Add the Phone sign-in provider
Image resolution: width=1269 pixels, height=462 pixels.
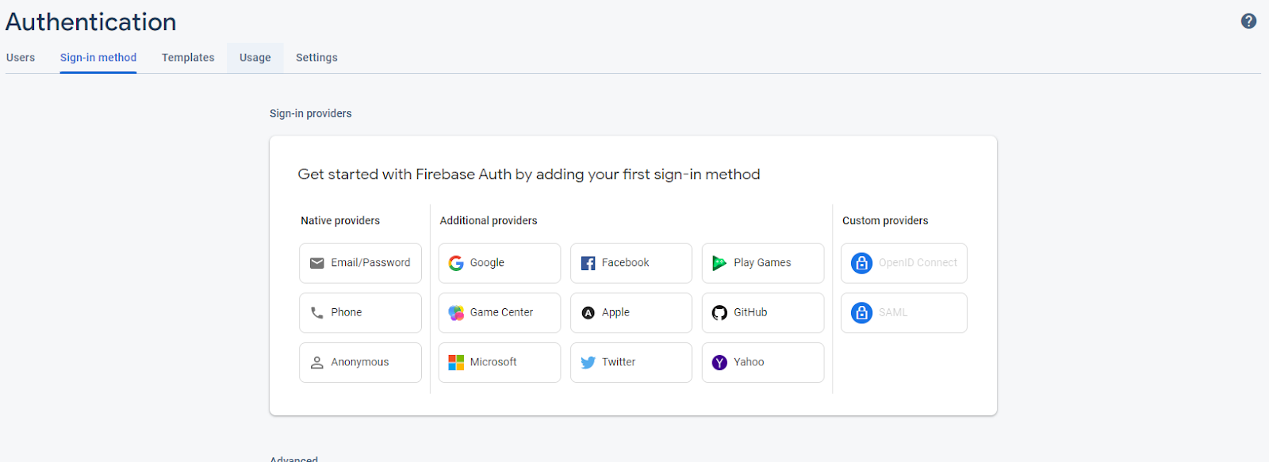coord(360,313)
